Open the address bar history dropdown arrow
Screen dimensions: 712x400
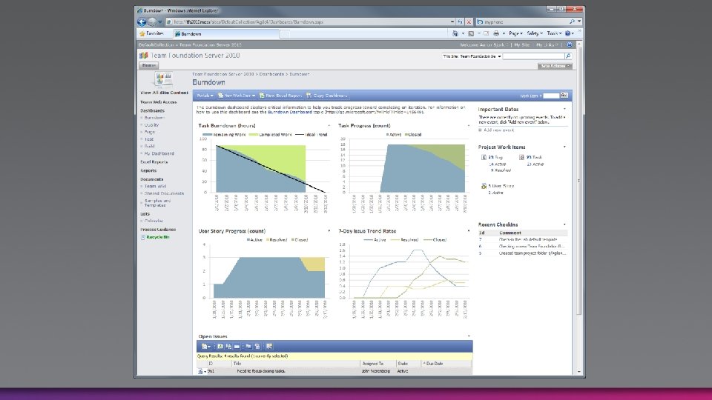(x=452, y=21)
